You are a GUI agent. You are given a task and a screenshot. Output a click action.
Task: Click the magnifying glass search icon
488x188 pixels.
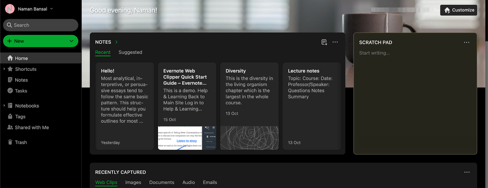pos(9,25)
